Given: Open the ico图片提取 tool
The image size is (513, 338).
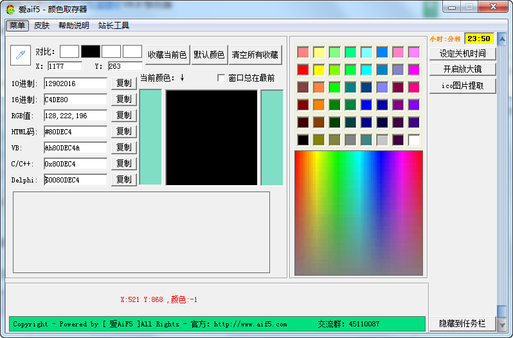Looking at the screenshot, I should point(462,85).
